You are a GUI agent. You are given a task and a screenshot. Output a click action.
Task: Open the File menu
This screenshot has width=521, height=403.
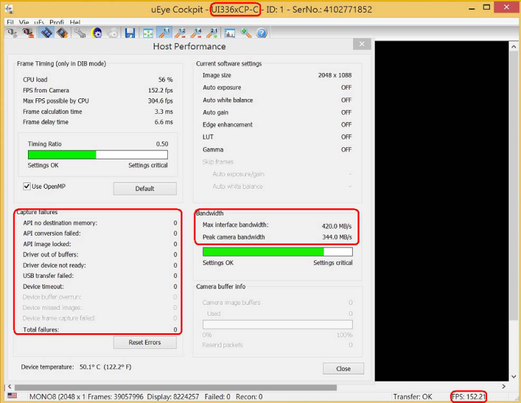click(x=10, y=22)
